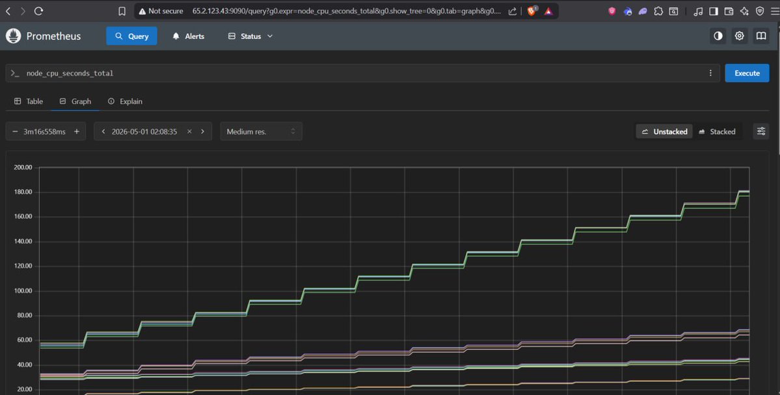Go to the previous end time
780x395 pixels.
(103, 132)
